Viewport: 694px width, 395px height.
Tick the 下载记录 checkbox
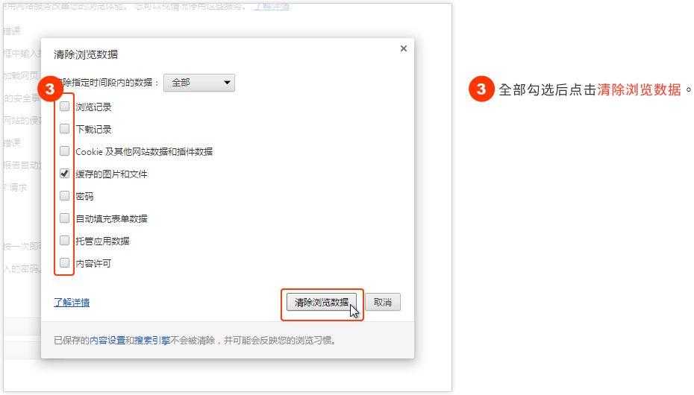65,129
